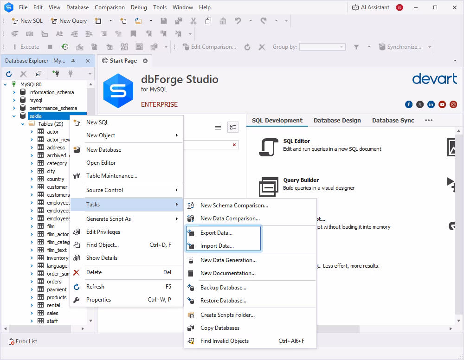Click the Instagram social icon
The image size is (464, 360).
(x=453, y=104)
